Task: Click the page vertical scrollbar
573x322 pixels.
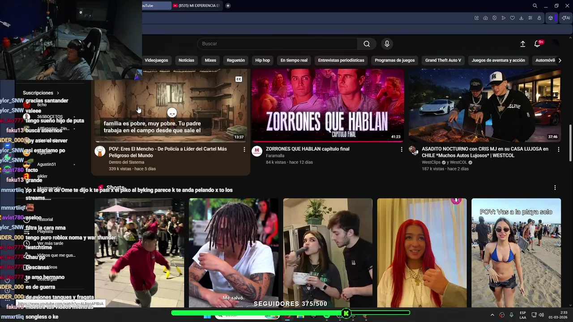Action: point(571,143)
